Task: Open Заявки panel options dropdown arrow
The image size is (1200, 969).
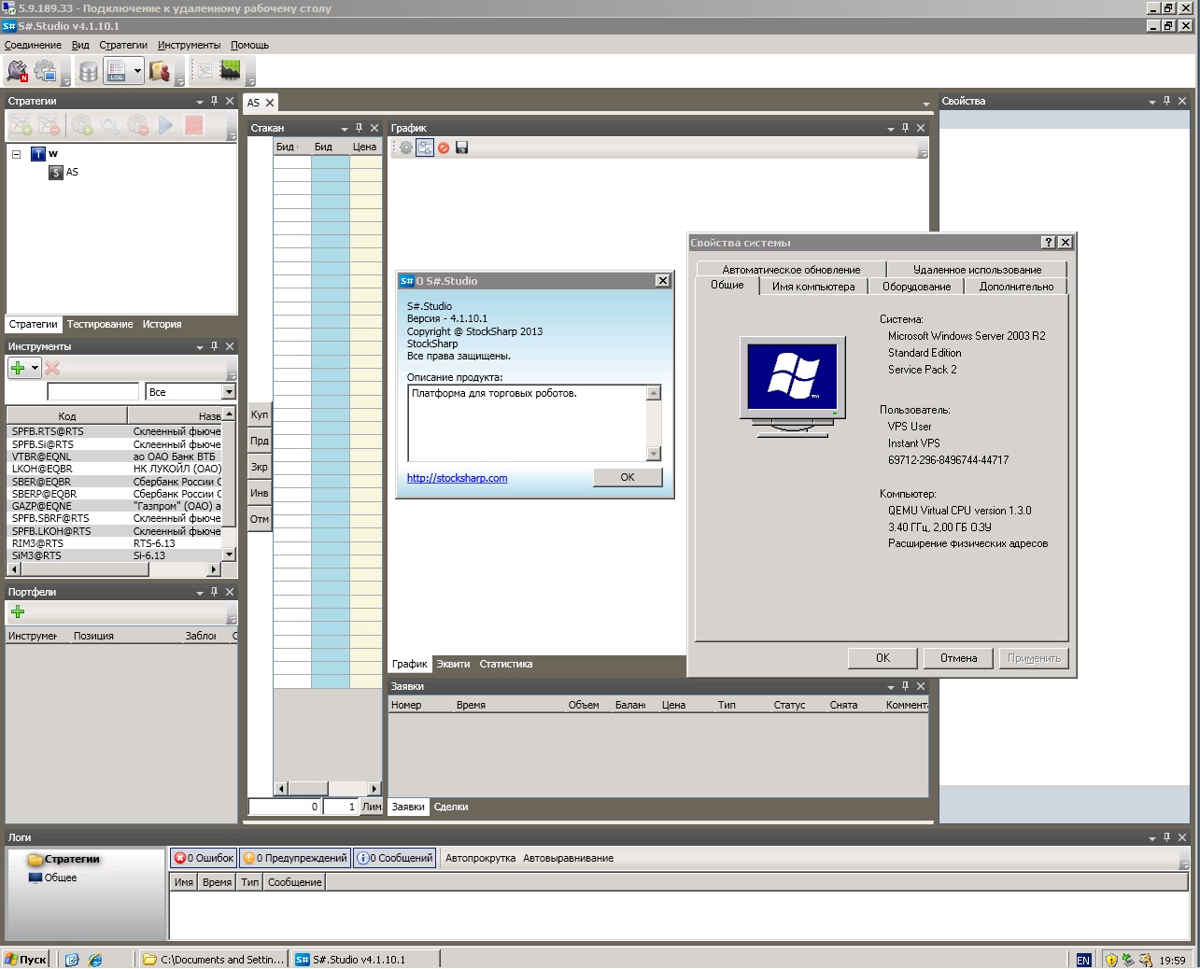Action: [891, 687]
